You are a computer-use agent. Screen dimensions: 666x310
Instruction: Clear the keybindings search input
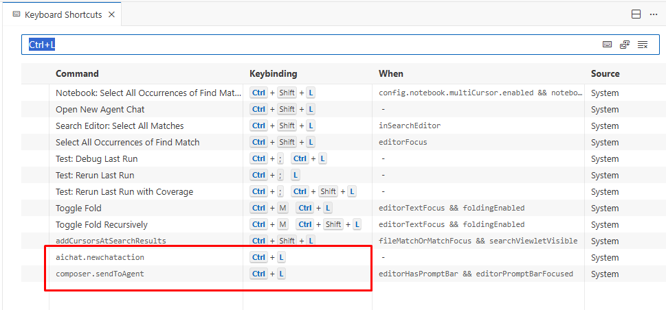pyautogui.click(x=643, y=45)
